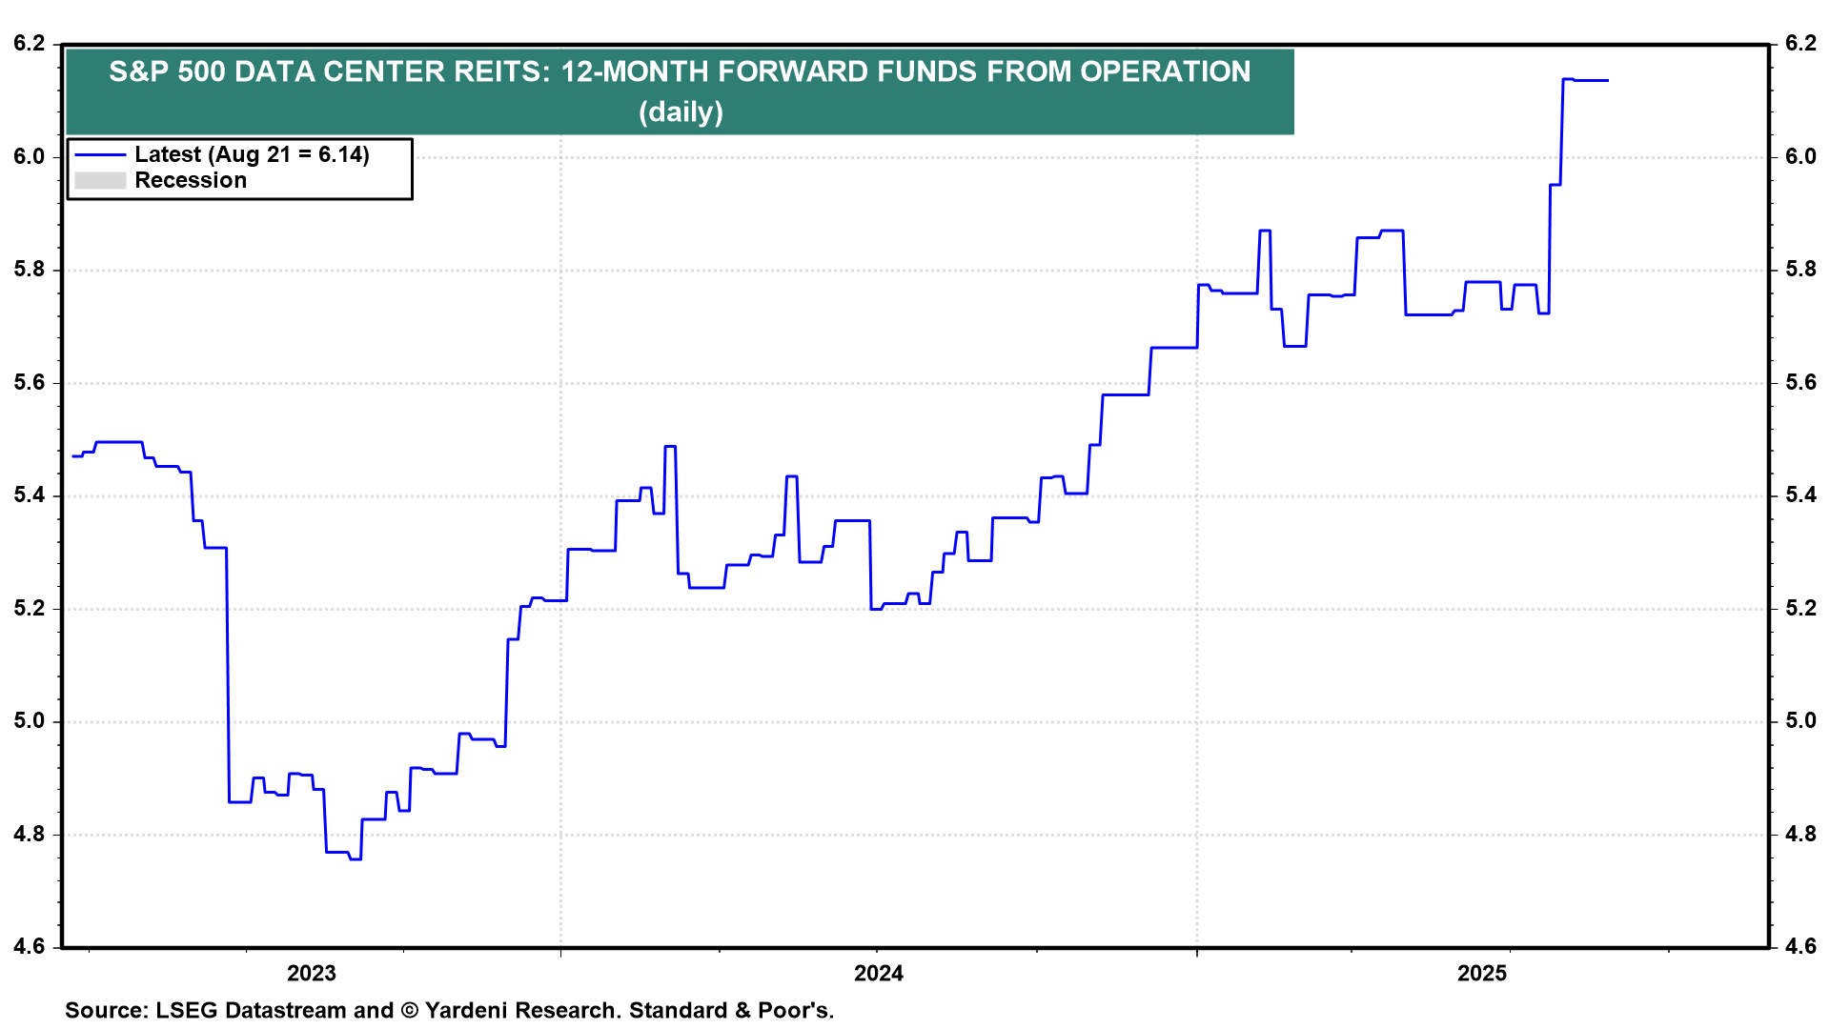Click the 6.0 label on right axis

(1800, 156)
